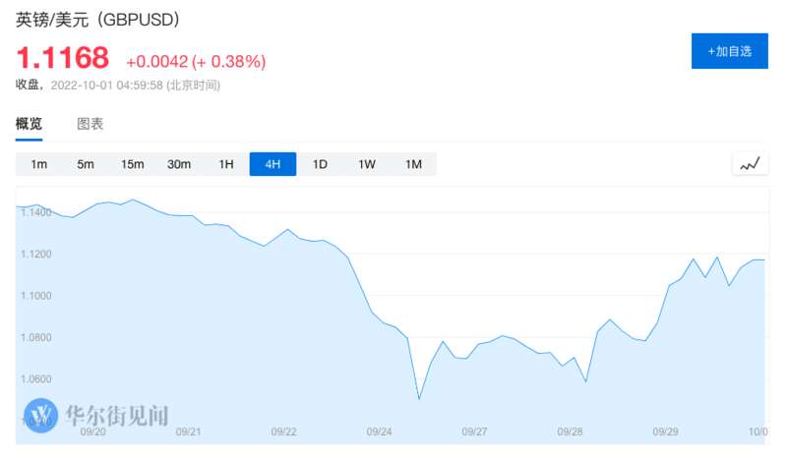Pick the 1W timeframe
Screen dimensions: 787x455
pyautogui.click(x=367, y=164)
